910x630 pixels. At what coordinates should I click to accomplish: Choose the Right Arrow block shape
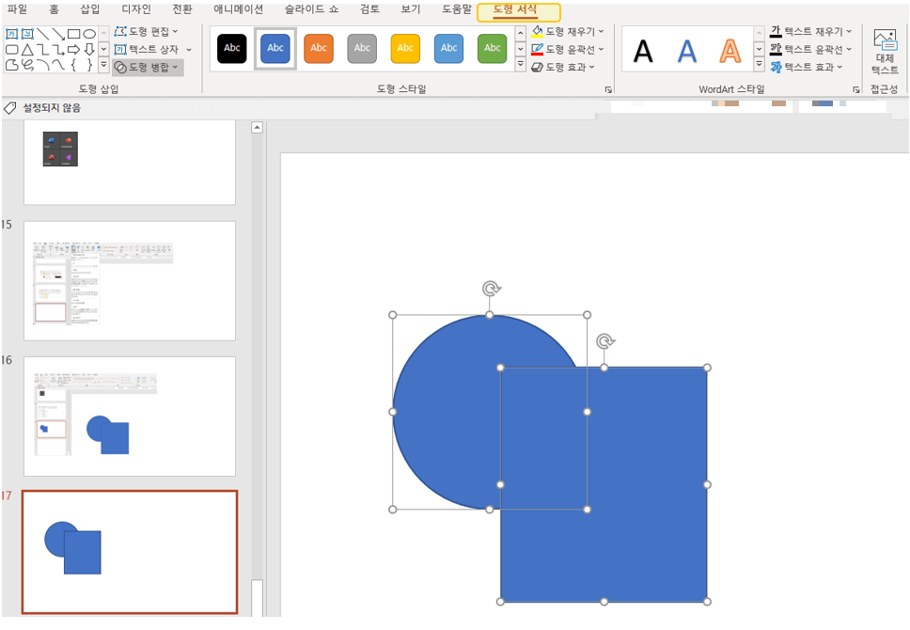point(73,49)
